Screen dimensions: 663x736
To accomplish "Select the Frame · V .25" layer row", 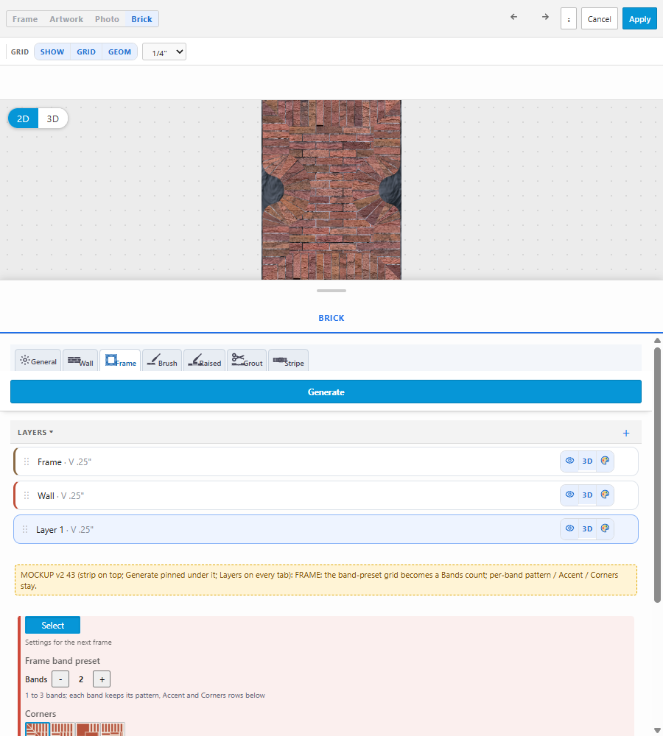I will pos(326,462).
